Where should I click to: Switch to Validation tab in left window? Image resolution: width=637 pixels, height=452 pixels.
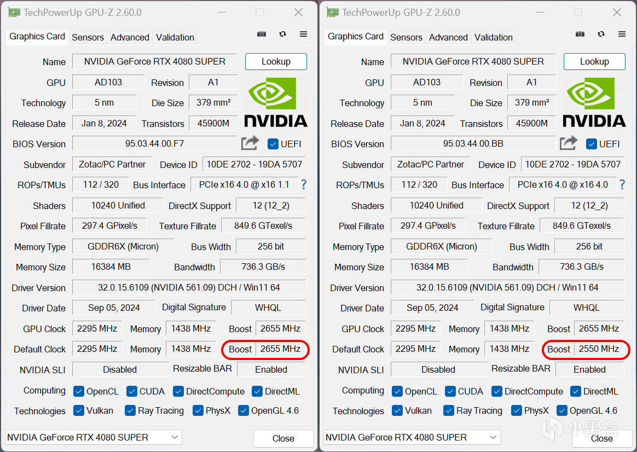[175, 37]
